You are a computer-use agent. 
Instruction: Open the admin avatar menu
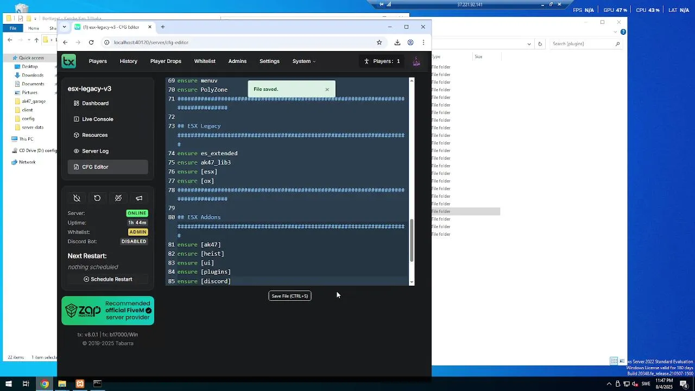coord(416,61)
